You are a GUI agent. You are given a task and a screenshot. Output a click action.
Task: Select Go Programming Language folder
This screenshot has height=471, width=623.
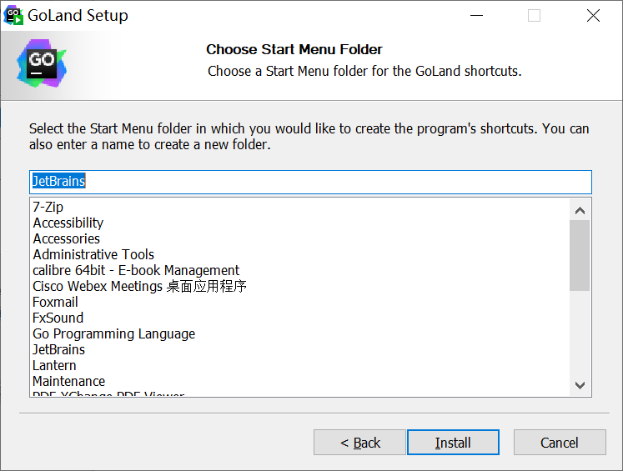click(113, 333)
